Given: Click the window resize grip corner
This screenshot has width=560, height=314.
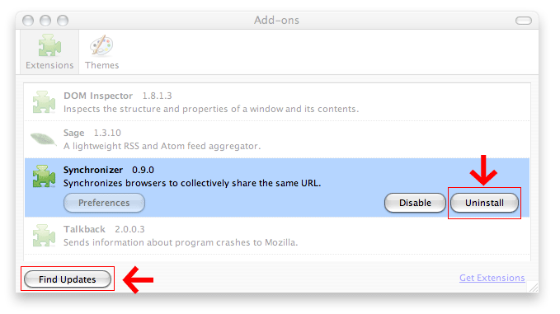Looking at the screenshot, I should pyautogui.click(x=533, y=287).
